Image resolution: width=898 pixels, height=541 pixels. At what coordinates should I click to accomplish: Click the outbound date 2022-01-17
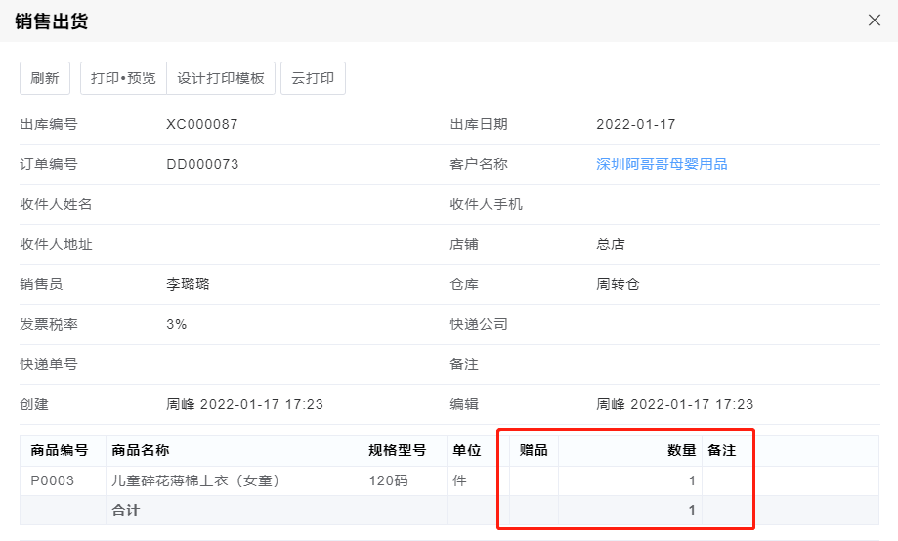click(x=636, y=124)
